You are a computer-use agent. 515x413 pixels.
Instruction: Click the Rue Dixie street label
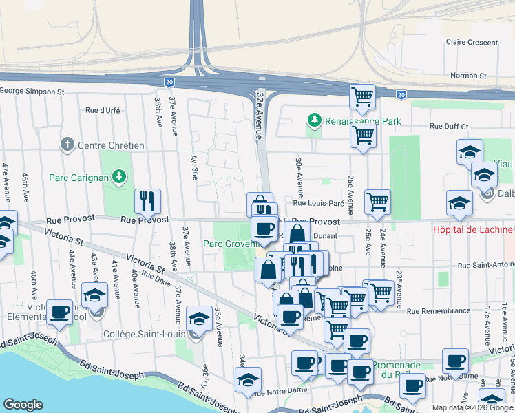tap(156, 278)
